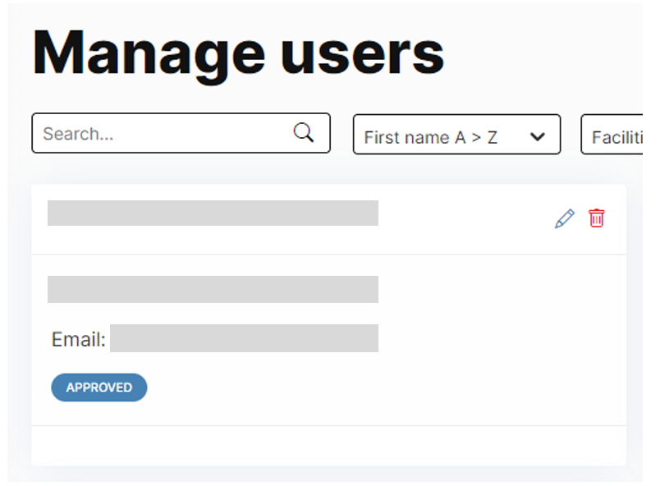
Task: Select the redacted detail line above Email
Action: tap(213, 290)
